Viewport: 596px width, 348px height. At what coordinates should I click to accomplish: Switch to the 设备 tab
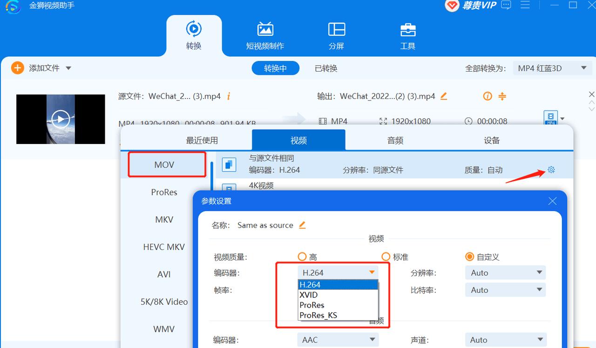pyautogui.click(x=491, y=139)
